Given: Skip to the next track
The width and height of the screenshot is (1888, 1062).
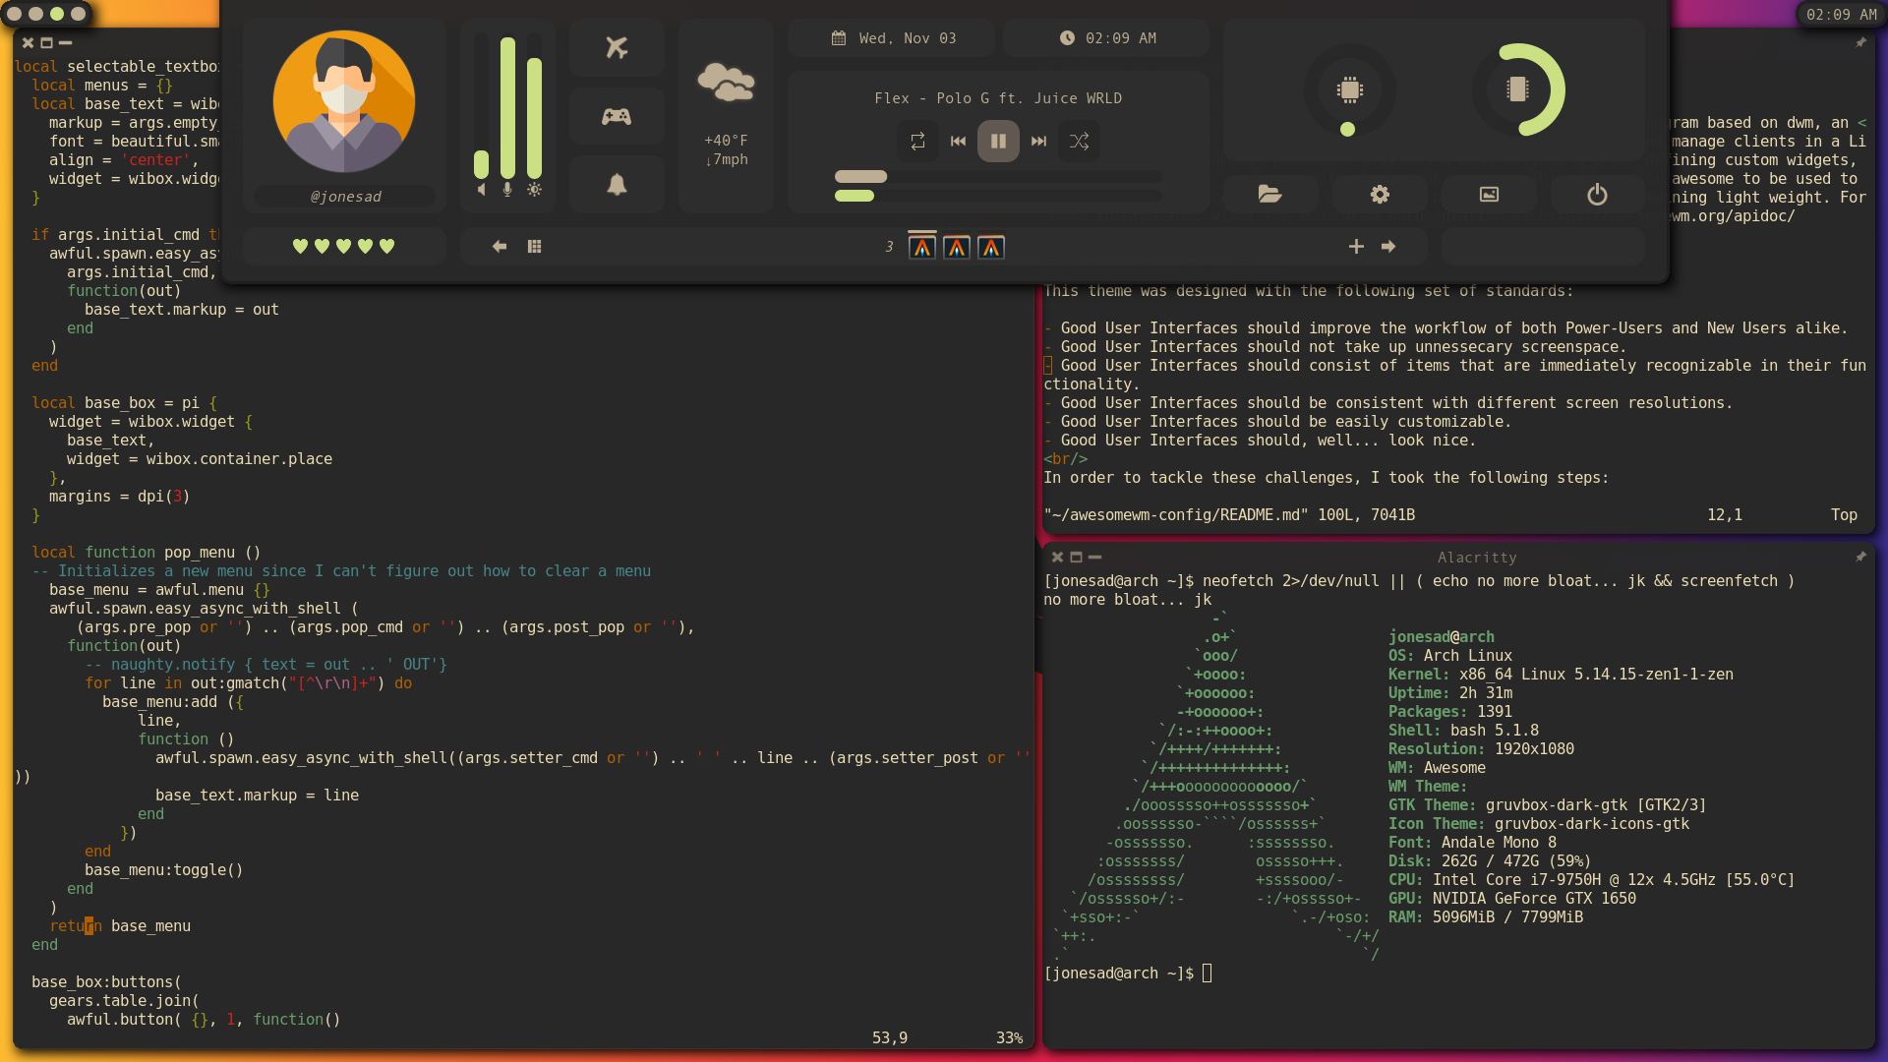Looking at the screenshot, I should pyautogui.click(x=1038, y=142).
